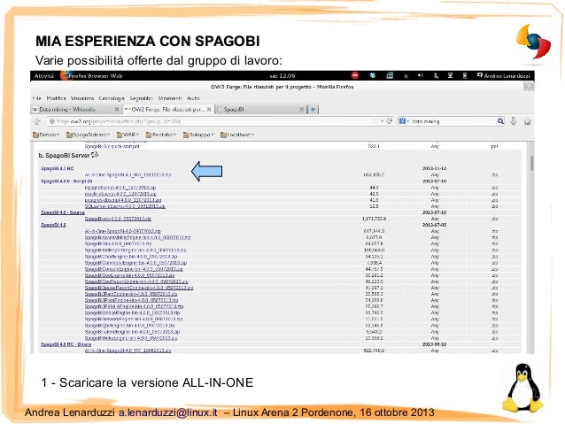Viewport: 565px width, 424px height.
Task: Download All-in-One-SpagoBI-4.0_RC zip file
Action: click(x=128, y=351)
